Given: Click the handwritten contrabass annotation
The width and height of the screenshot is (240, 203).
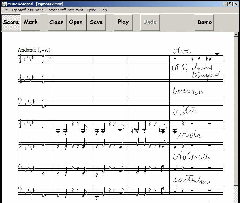Looking at the screenshot, I should click(x=191, y=180).
